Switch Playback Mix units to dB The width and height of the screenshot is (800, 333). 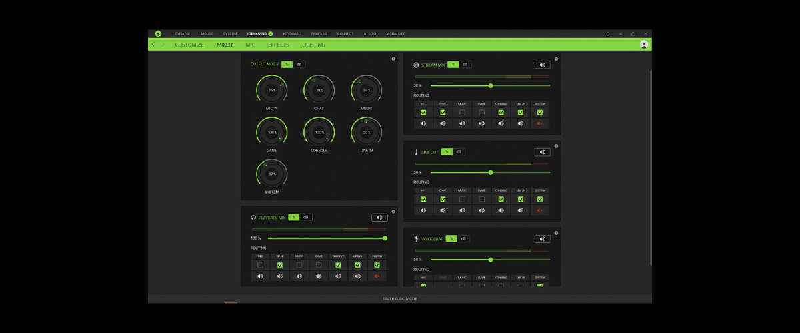tap(306, 217)
